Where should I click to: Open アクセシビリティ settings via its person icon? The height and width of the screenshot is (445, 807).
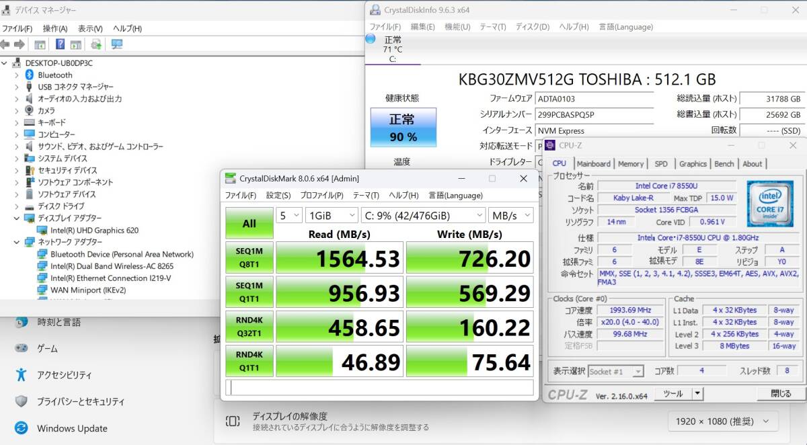pos(22,374)
